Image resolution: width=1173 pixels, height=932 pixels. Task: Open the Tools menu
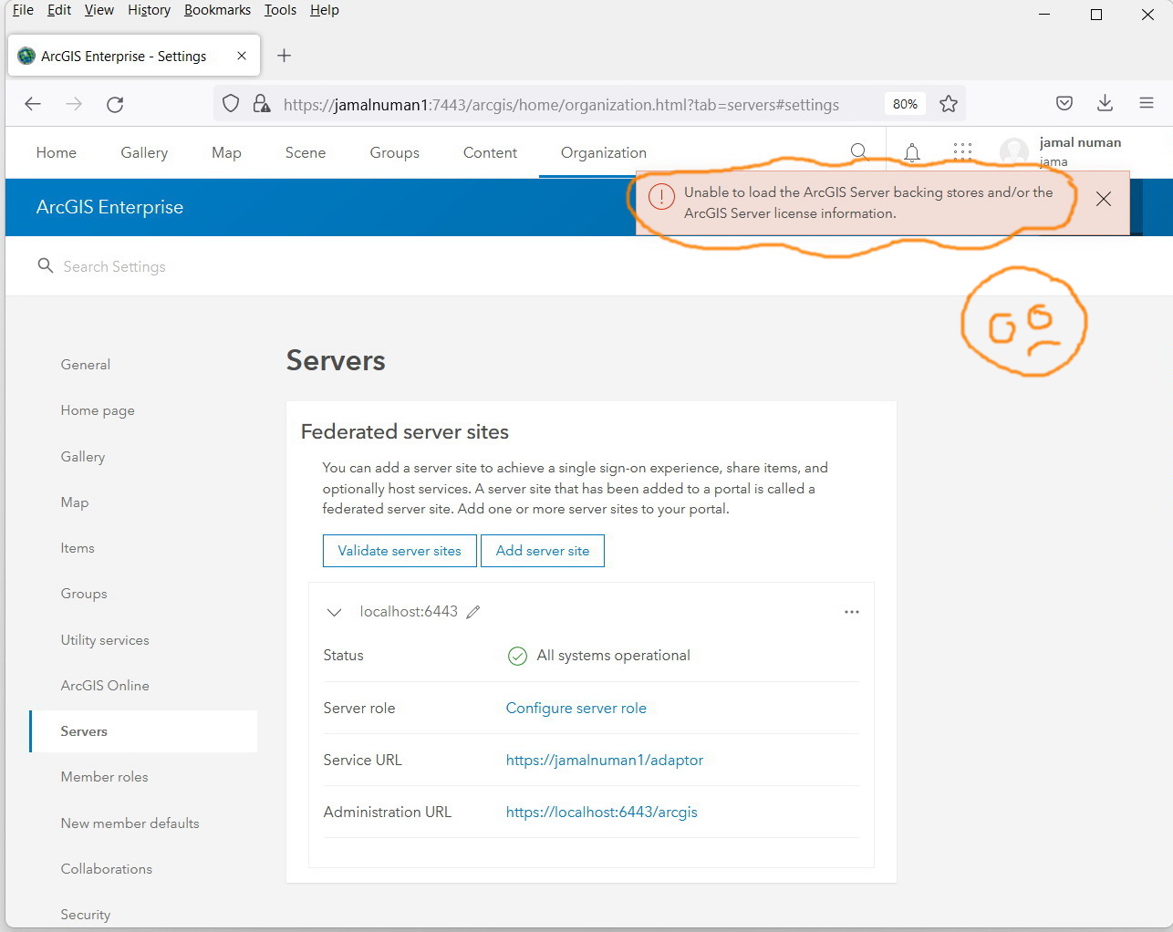click(x=280, y=10)
